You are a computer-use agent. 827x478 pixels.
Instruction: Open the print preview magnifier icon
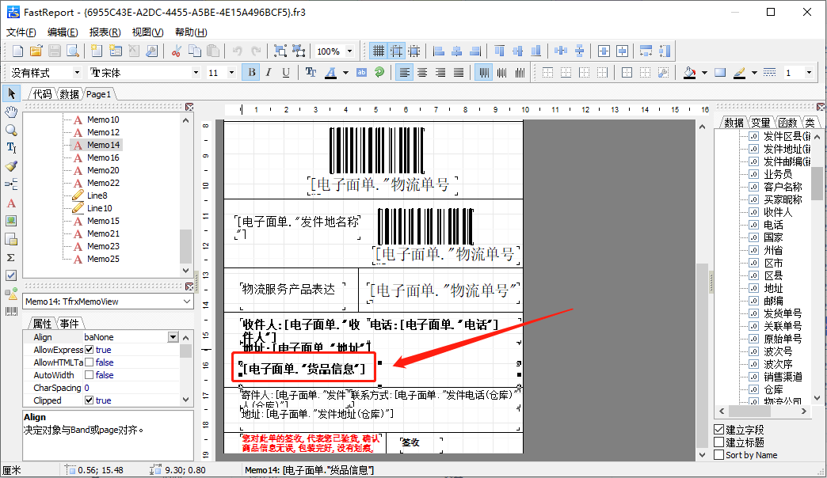[x=73, y=51]
